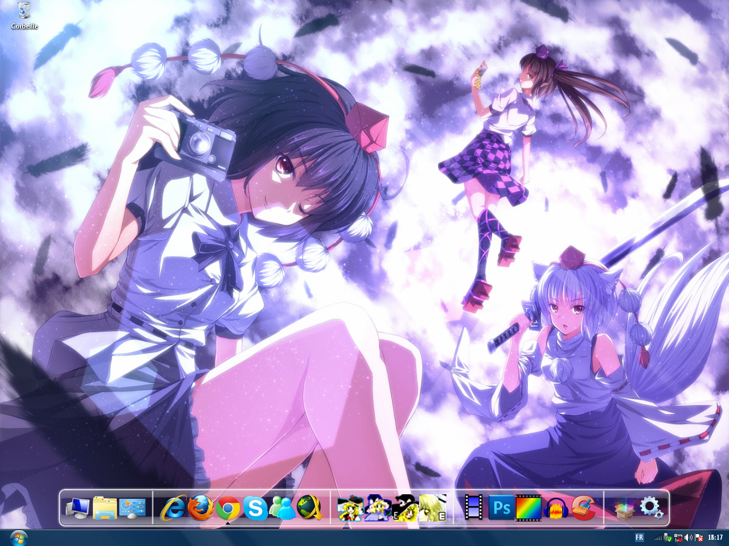Open the Control Panel dock icon
729x546 pixels.
coord(132,507)
